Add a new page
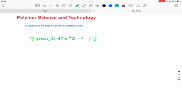182x102 pixels. pos(64,6)
